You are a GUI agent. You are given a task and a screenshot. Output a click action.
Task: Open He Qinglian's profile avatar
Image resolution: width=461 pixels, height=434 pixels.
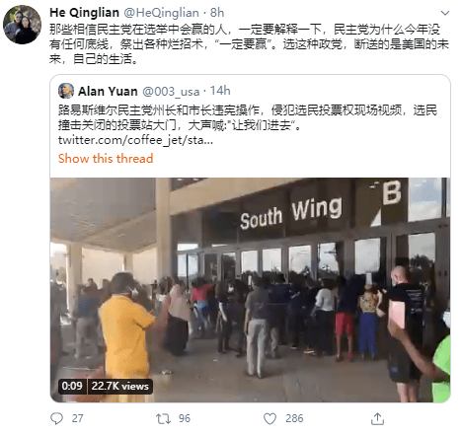pos(22,25)
